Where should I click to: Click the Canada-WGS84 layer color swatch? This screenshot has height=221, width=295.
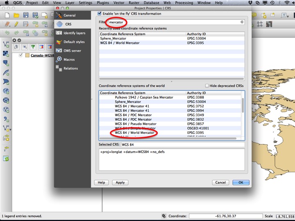coord(27,55)
